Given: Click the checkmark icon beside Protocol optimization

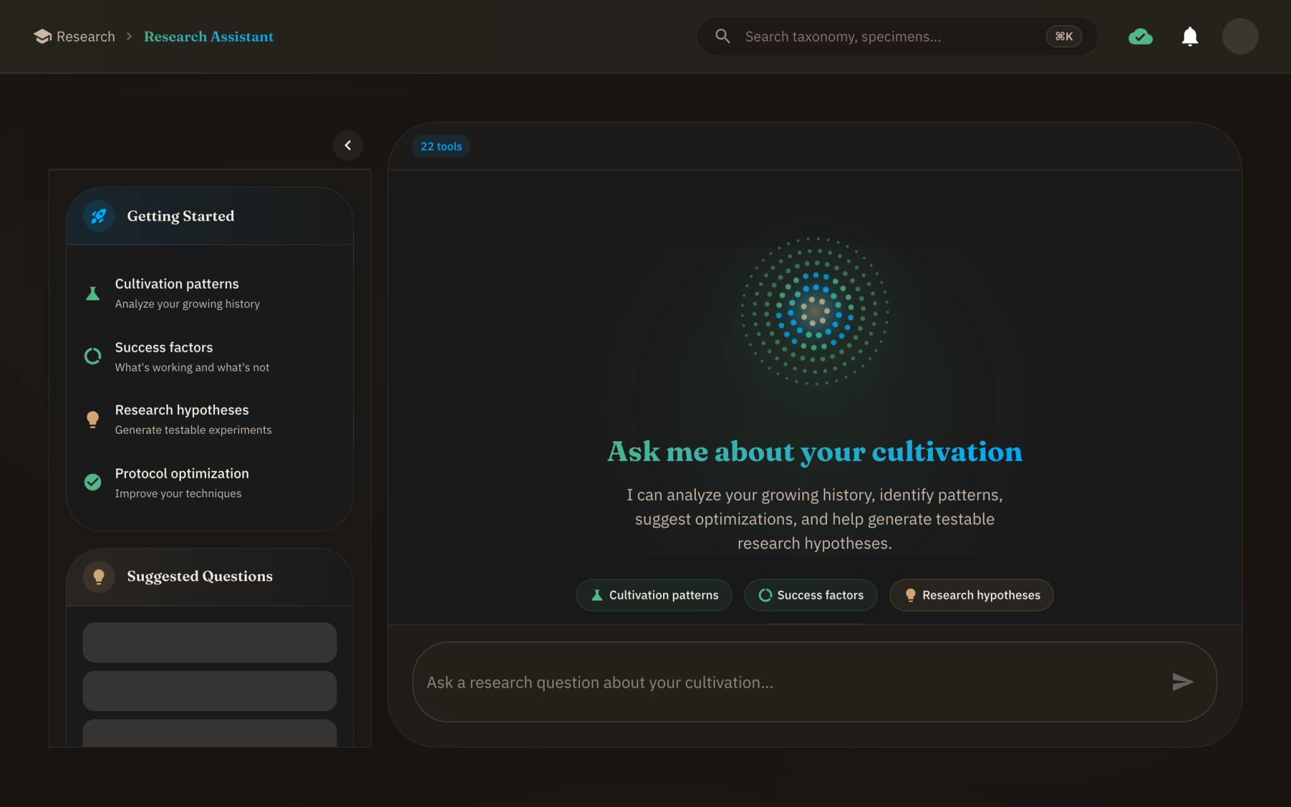Looking at the screenshot, I should pyautogui.click(x=93, y=482).
